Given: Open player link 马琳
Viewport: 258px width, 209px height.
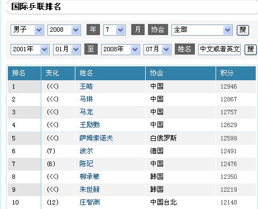Looking at the screenshot, I should coord(86,99).
